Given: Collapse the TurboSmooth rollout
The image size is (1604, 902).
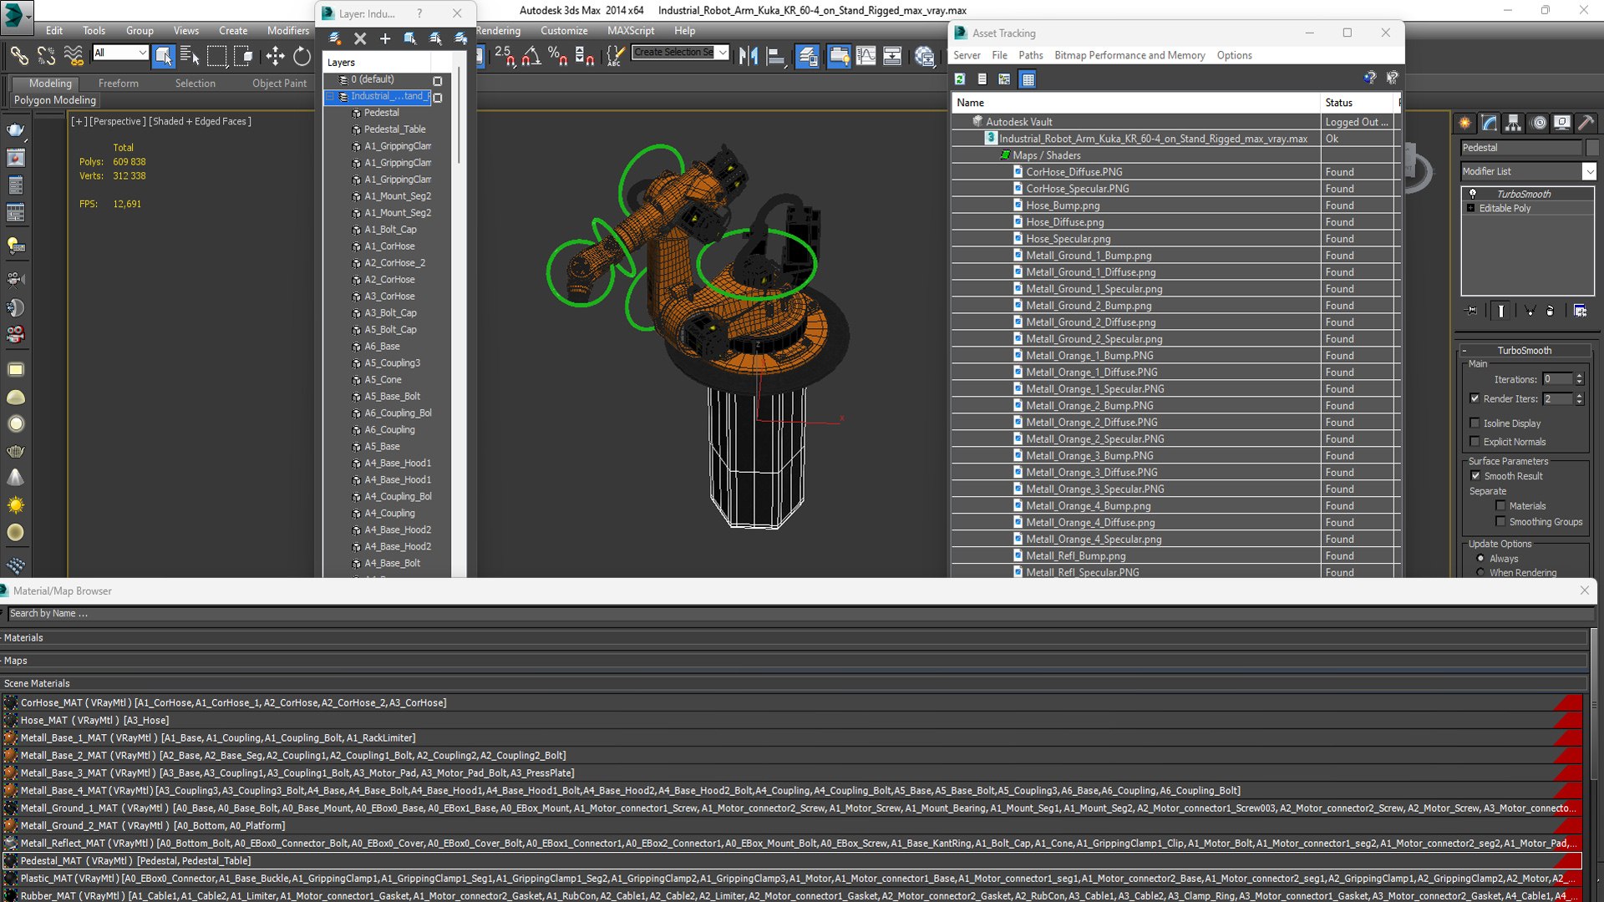Looking at the screenshot, I should click(x=1525, y=350).
